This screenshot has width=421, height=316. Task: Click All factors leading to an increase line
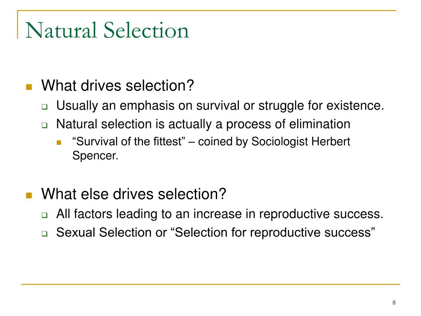[220, 214]
